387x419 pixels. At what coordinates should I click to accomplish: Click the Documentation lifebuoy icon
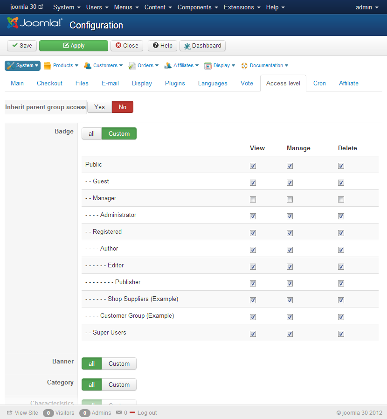tap(244, 66)
